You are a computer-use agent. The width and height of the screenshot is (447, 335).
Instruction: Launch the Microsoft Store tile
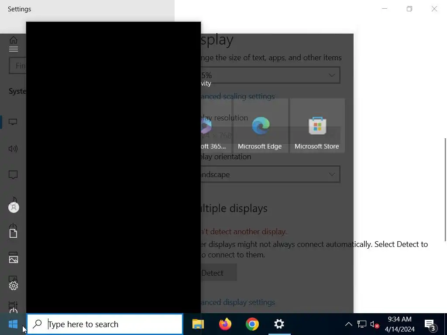(317, 126)
